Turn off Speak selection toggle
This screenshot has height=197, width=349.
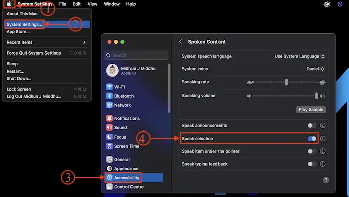(x=312, y=138)
